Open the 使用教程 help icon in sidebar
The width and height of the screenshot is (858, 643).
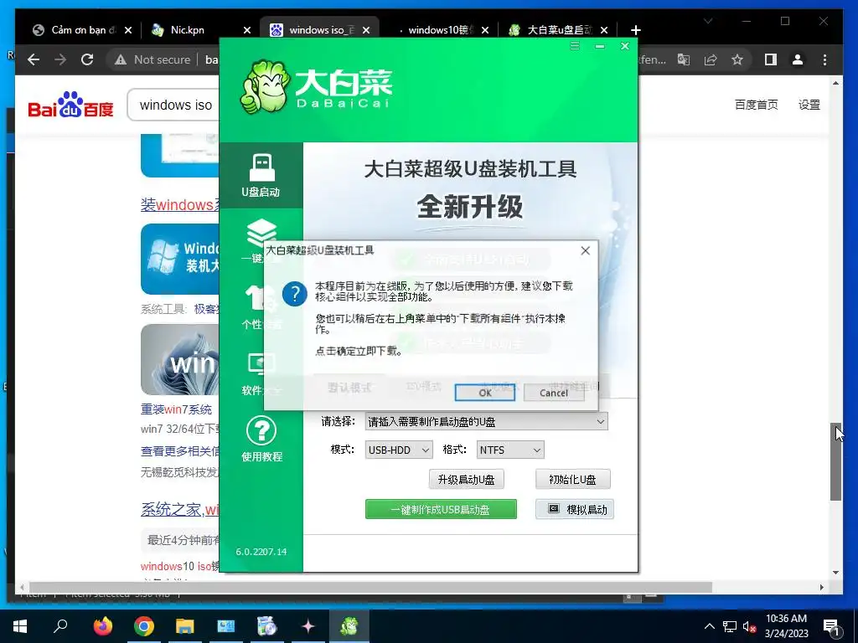(261, 439)
